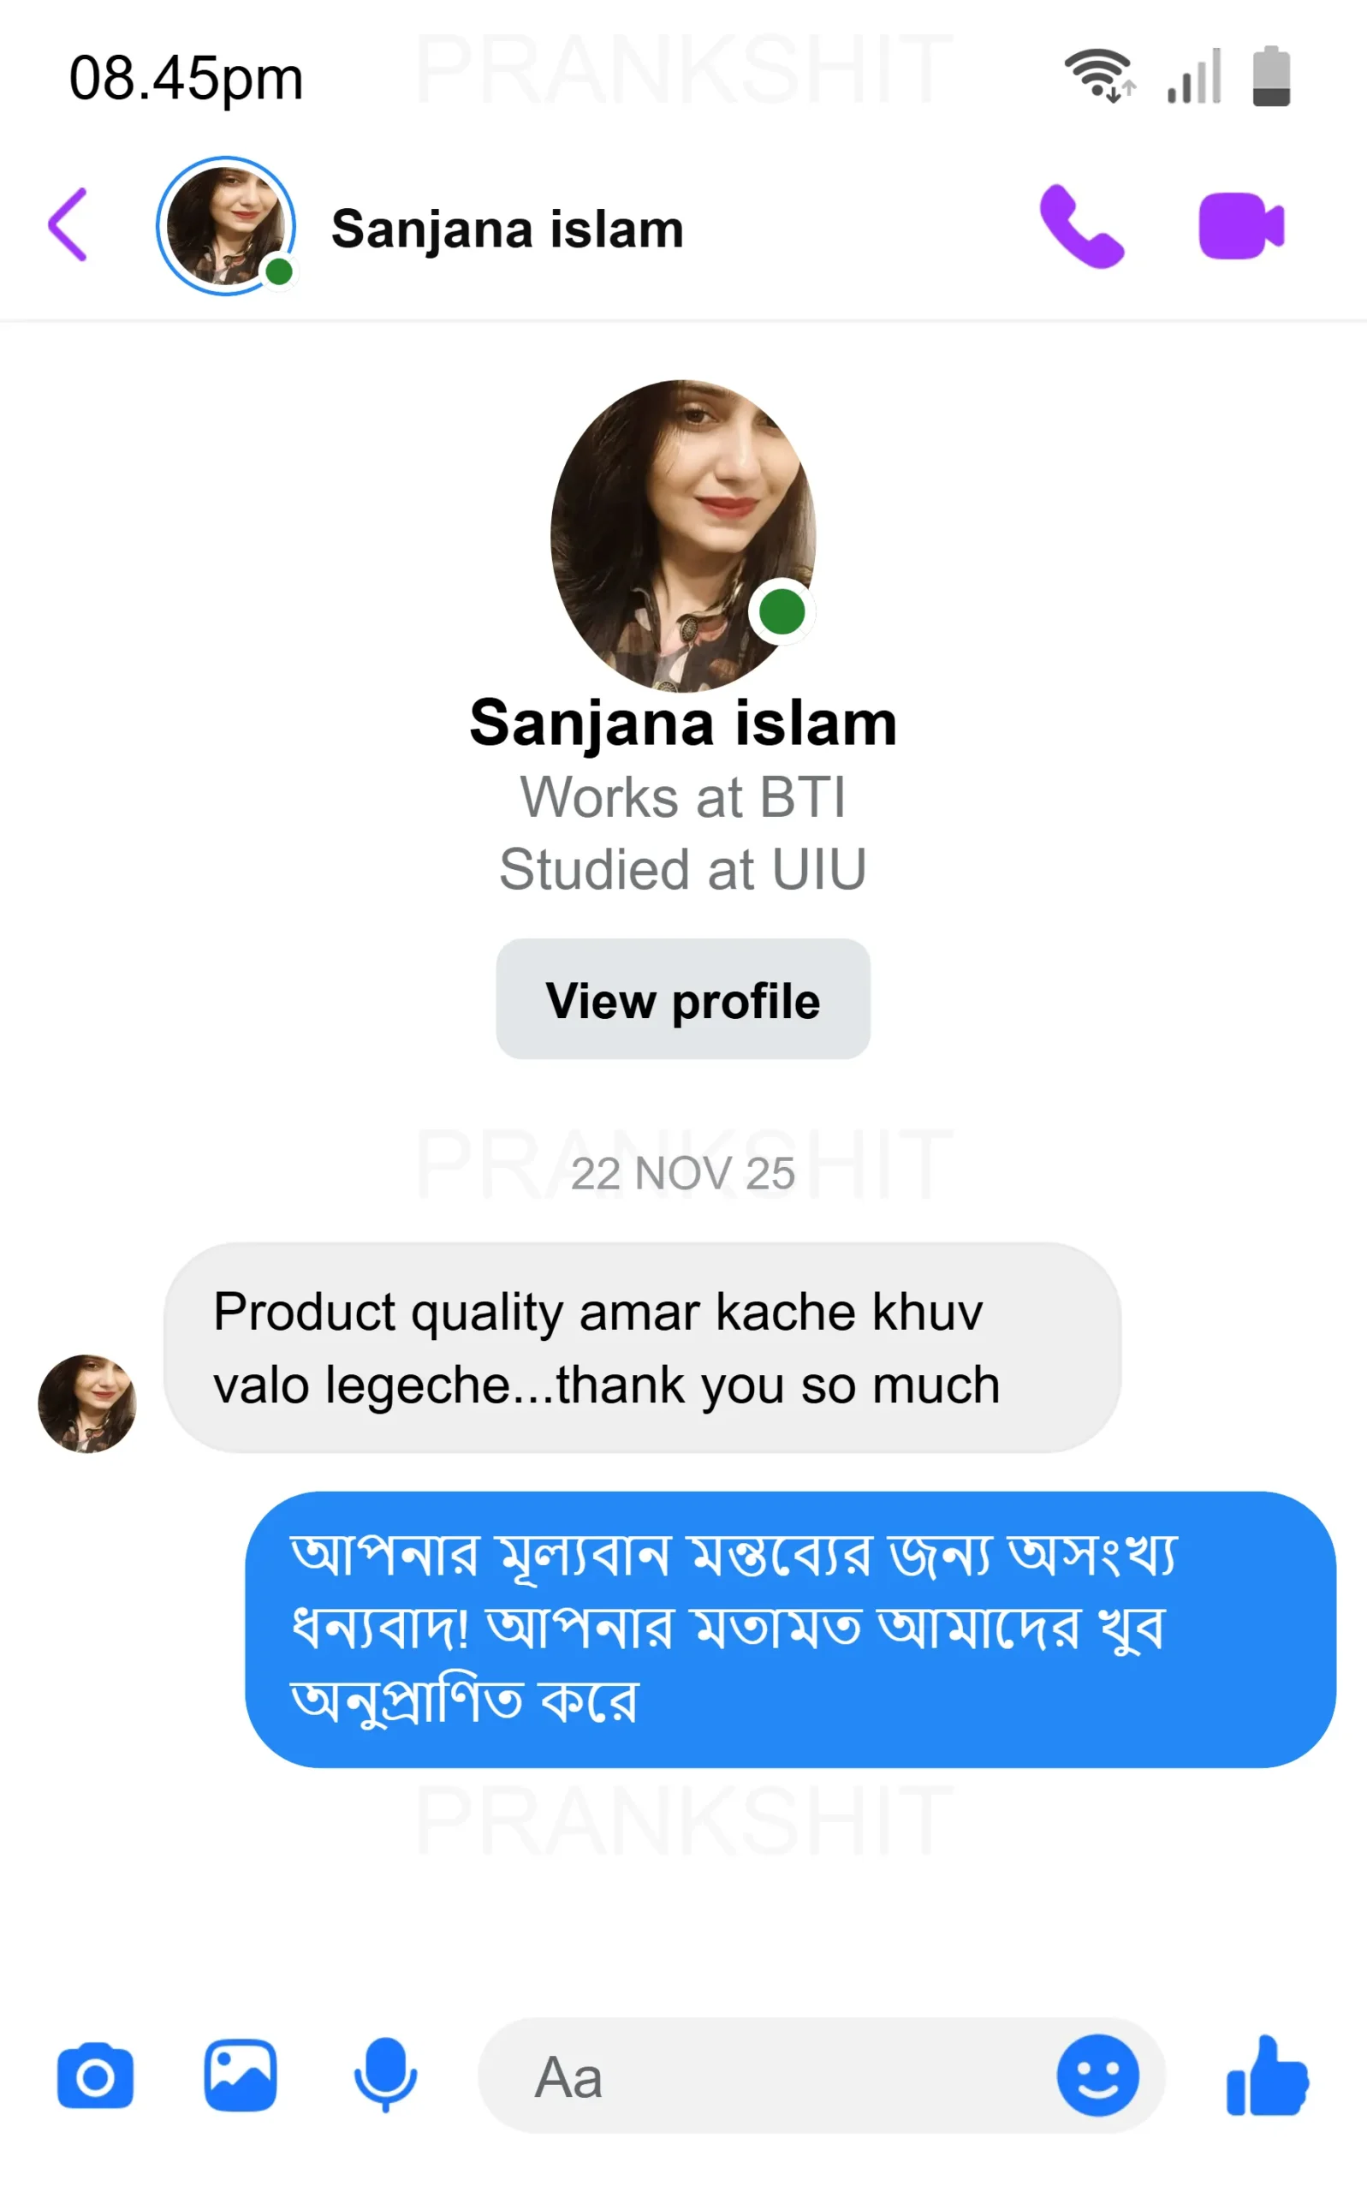The width and height of the screenshot is (1367, 2192).
Task: Open the emoji picker in message field
Action: point(1097,2076)
